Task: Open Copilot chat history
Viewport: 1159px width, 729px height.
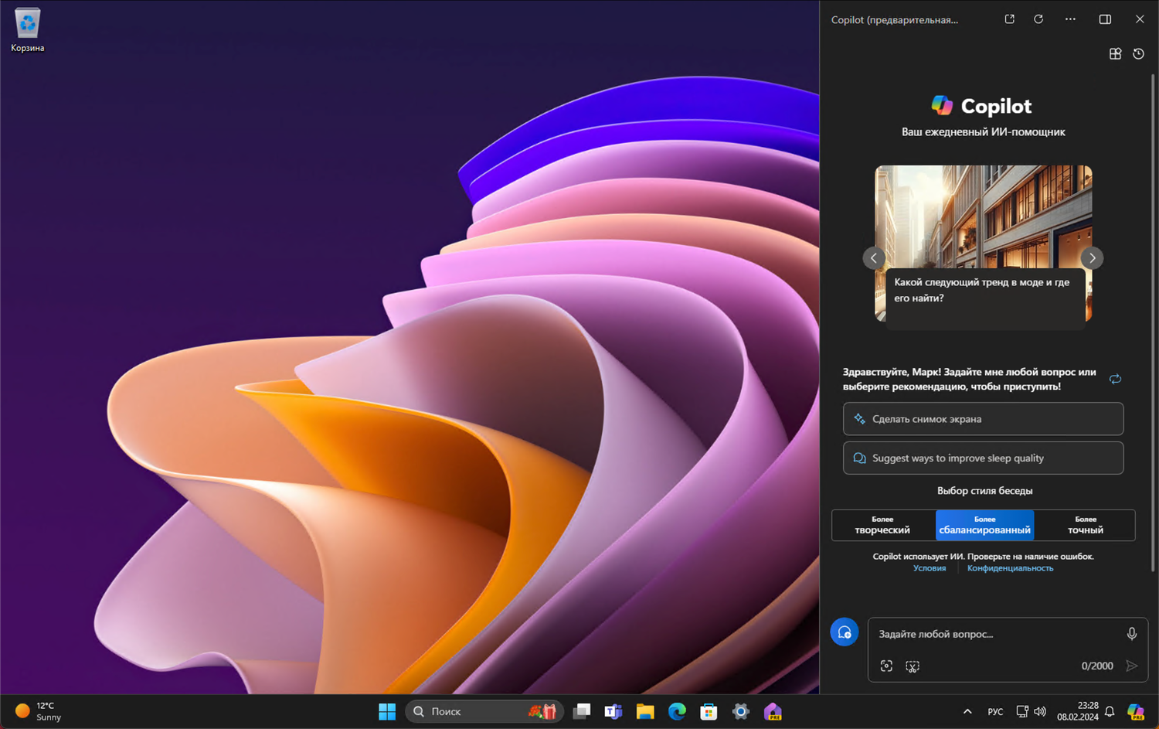Action: click(x=1138, y=54)
